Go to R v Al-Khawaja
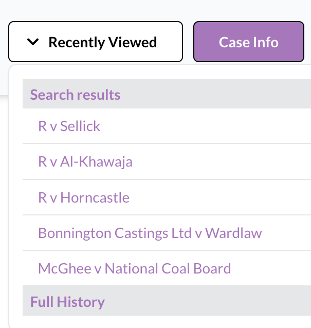311x328 pixels. tap(85, 162)
